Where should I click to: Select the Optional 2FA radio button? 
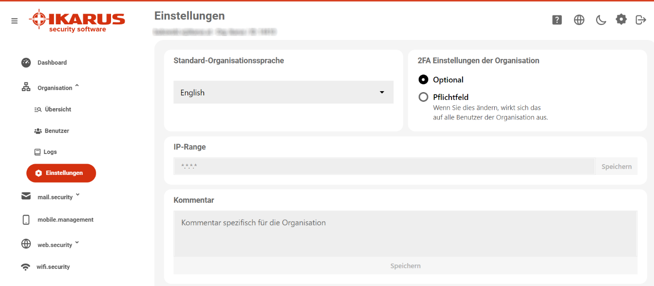(423, 79)
